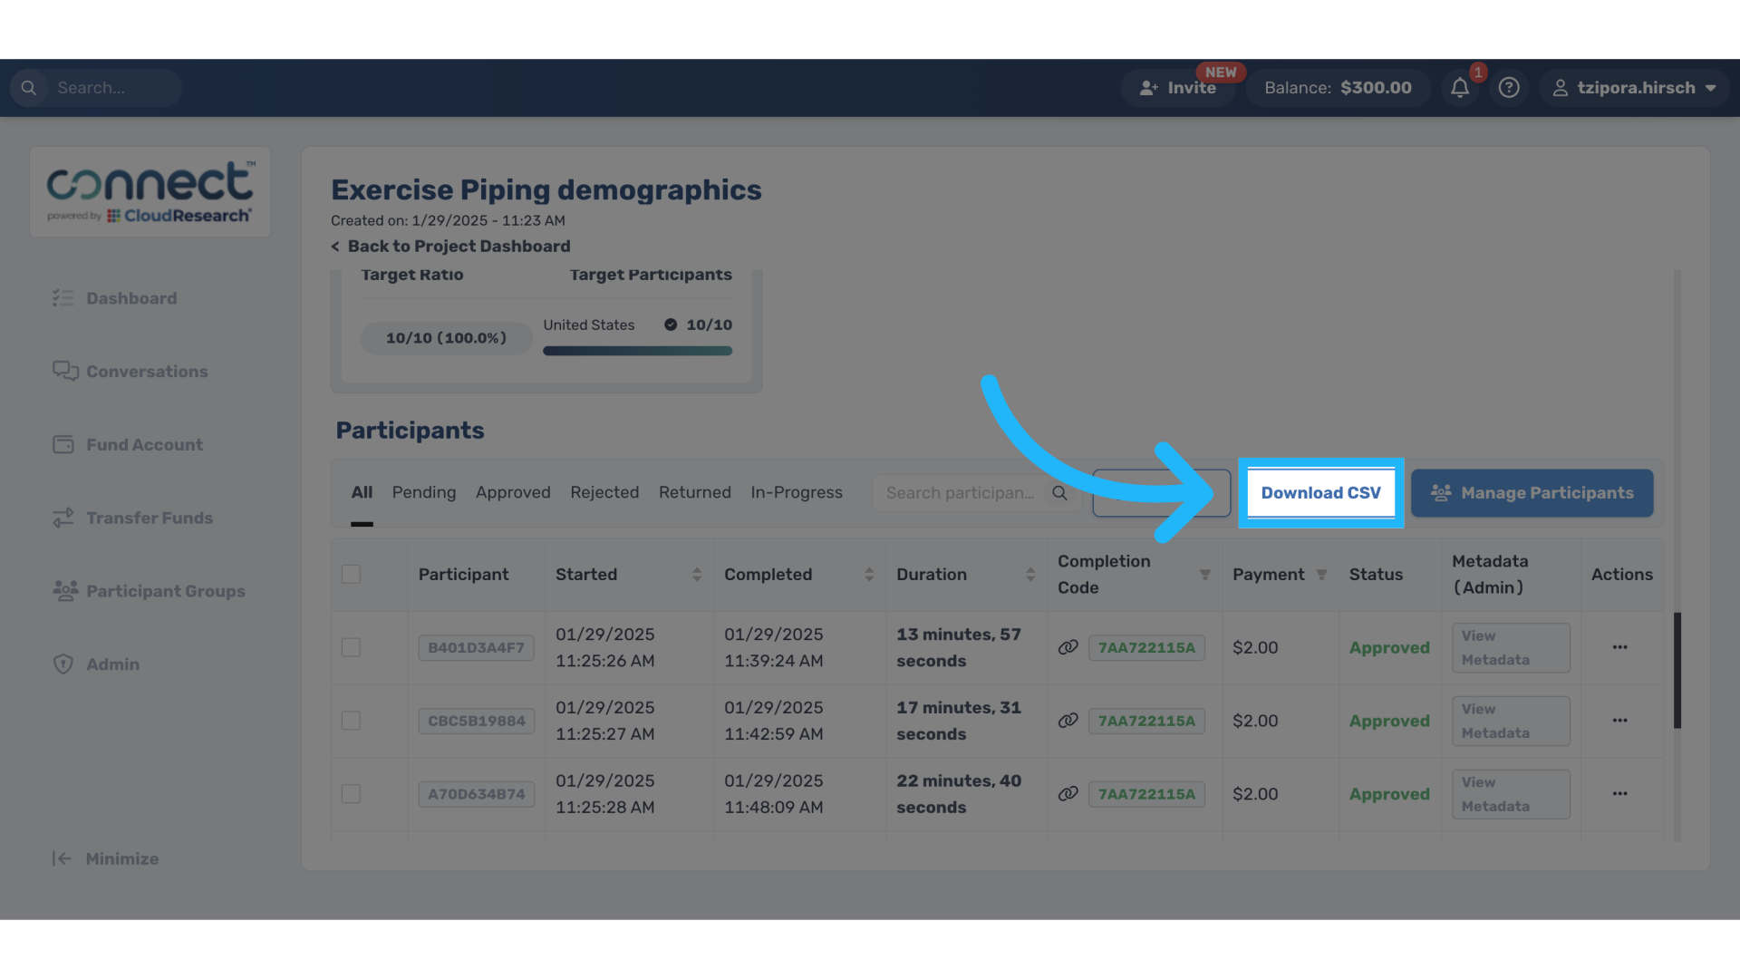This screenshot has width=1740, height=979.
Task: Click the Invite button
Action: click(x=1178, y=88)
